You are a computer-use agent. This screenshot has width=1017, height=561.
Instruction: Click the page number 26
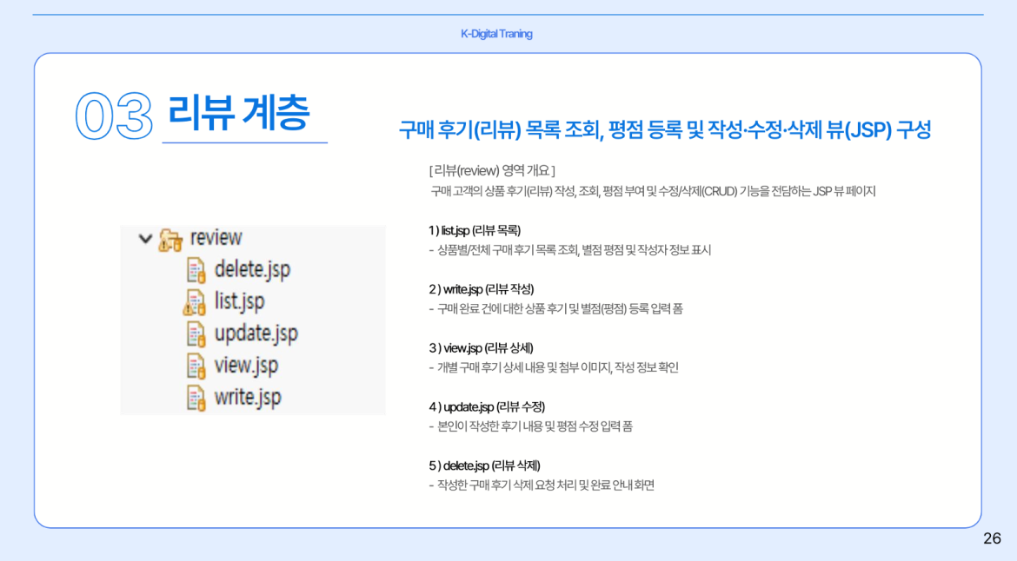pos(992,538)
